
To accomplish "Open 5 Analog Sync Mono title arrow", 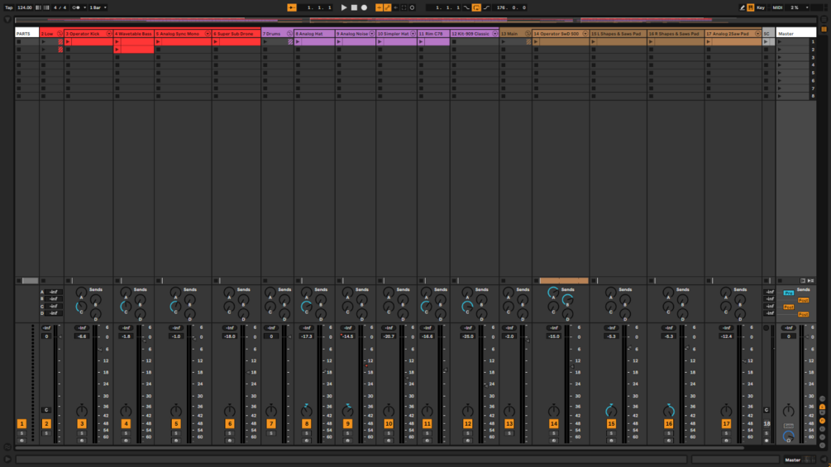I will pos(208,33).
